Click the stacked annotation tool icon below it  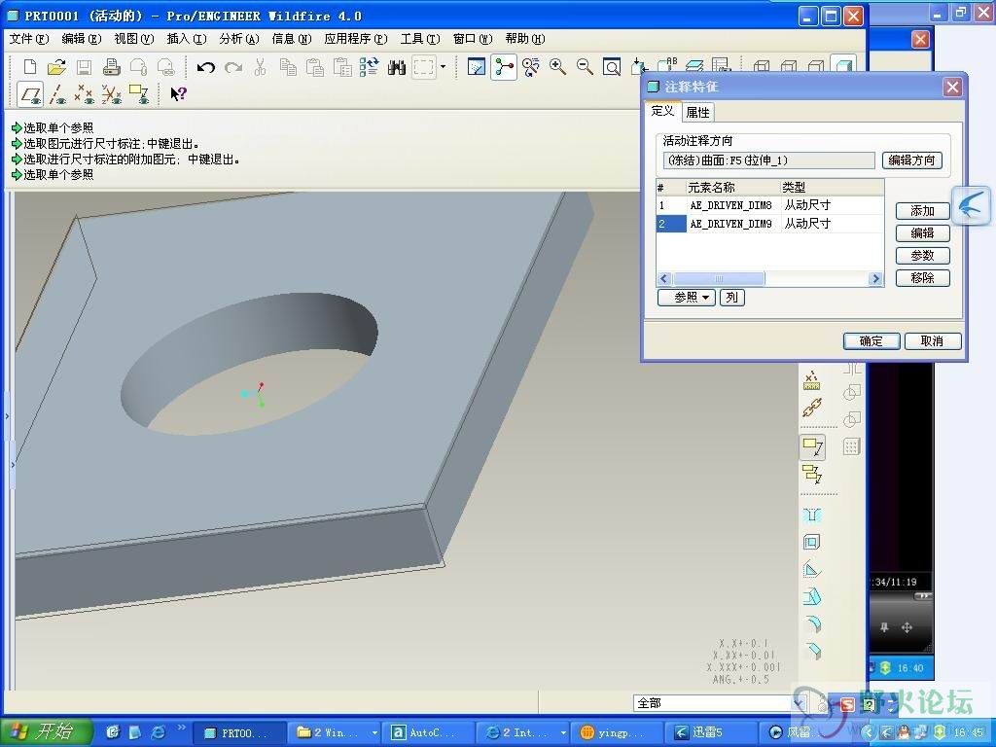pos(812,474)
